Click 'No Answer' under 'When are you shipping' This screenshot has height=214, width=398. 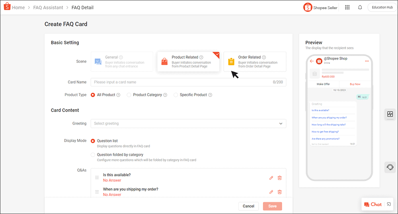pos(112,195)
